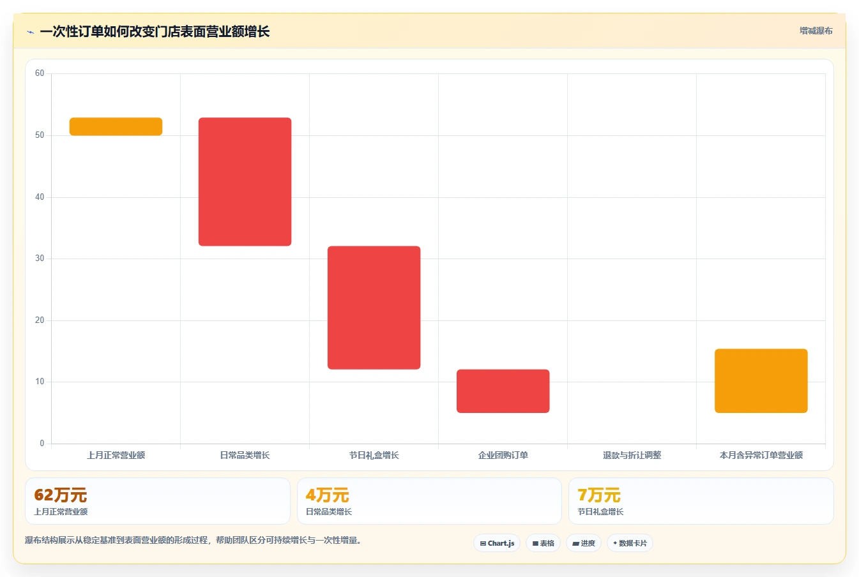859x577 pixels.
Task: Click the chart title 一次性订单如何改变门店表面营业额增长
Action: (155, 31)
